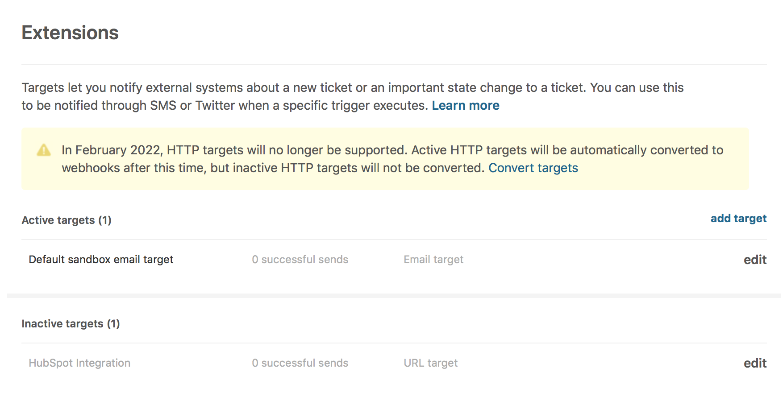Click the targets description paragraph
This screenshot has height=397, width=783.
[x=352, y=88]
